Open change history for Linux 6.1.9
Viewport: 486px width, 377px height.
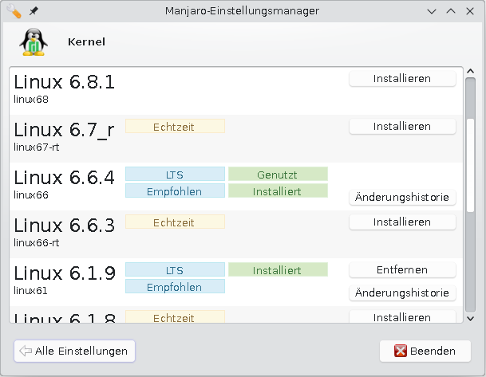402,293
